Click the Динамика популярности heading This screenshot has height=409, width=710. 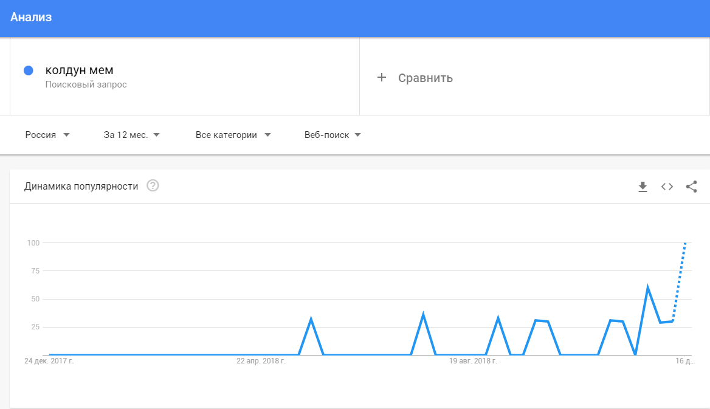tap(81, 186)
